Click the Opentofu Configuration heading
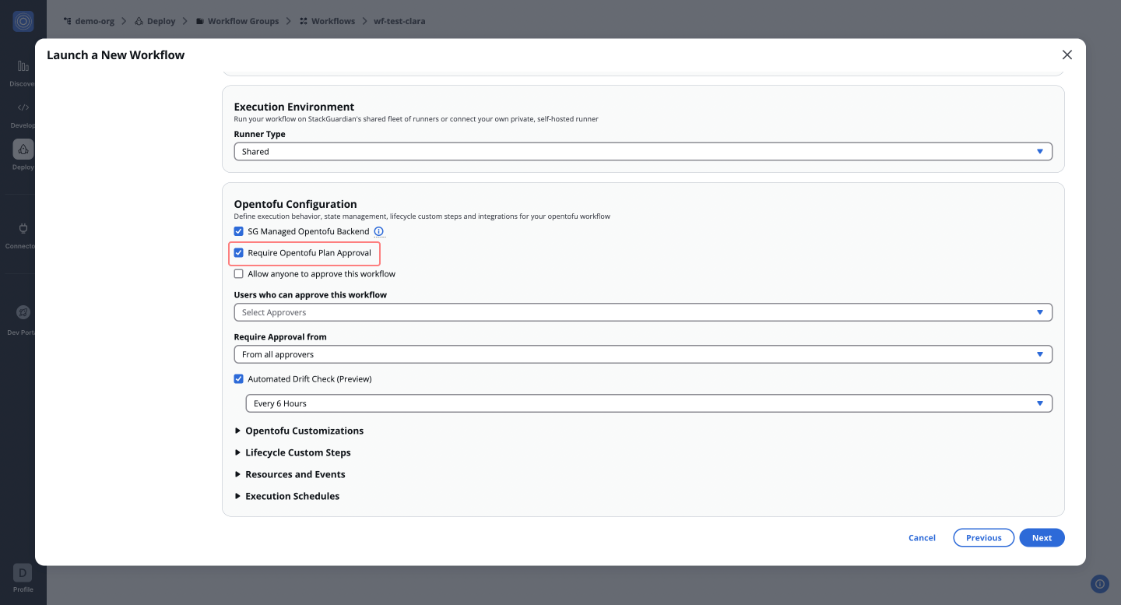 tap(295, 204)
